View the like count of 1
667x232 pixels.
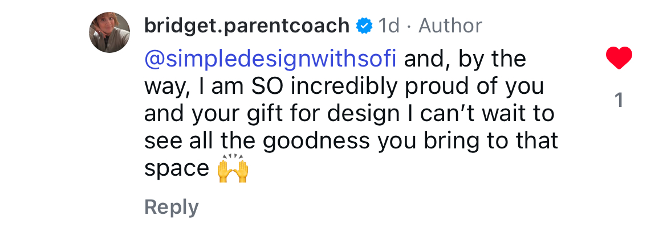coord(619,101)
